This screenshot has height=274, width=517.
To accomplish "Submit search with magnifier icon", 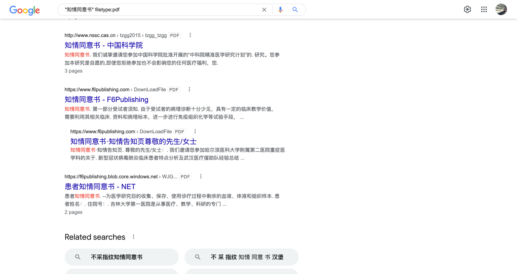I will 295,10.
